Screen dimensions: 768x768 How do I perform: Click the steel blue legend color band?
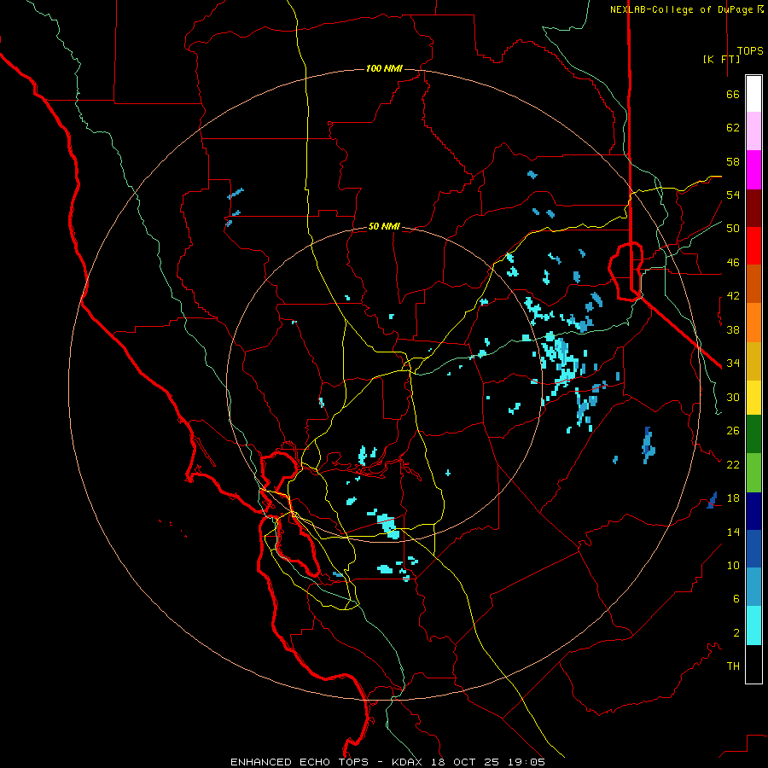[x=753, y=587]
